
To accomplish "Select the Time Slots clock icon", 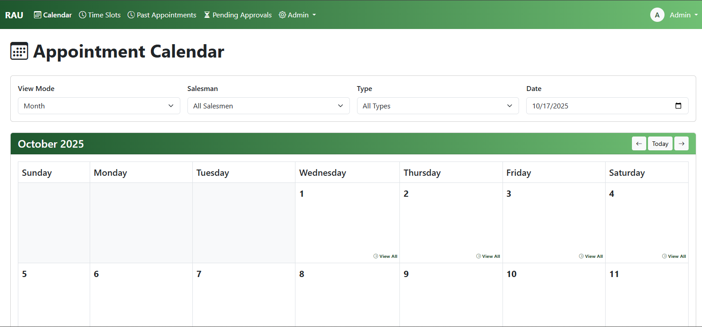I will (x=82, y=15).
